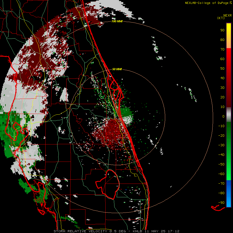Click the "KMLB" radar site identifier
The width and height of the screenshot is (233, 233).
[x=137, y=231]
